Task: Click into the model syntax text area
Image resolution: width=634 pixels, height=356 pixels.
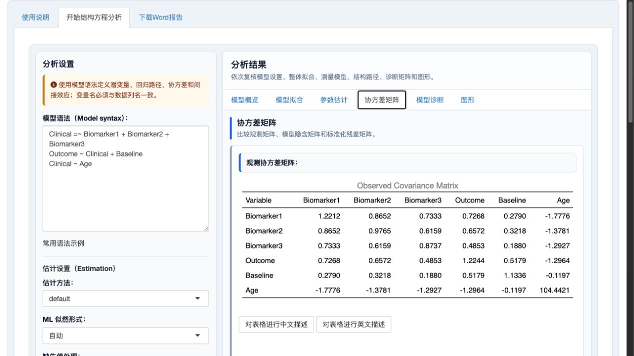Action: tap(126, 178)
